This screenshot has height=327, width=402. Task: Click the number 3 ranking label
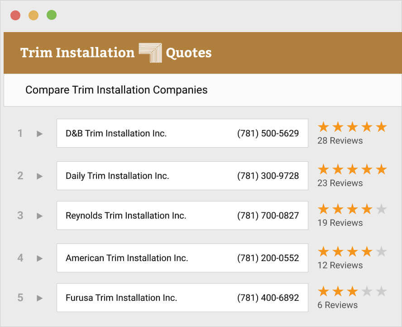(x=20, y=215)
